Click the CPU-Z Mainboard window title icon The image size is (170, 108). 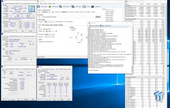[x=2, y=34]
